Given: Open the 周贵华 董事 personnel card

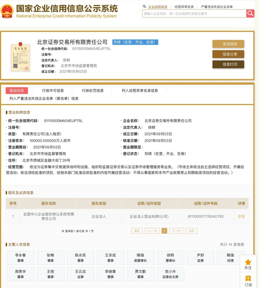Looking at the screenshot, I should coord(20,274).
